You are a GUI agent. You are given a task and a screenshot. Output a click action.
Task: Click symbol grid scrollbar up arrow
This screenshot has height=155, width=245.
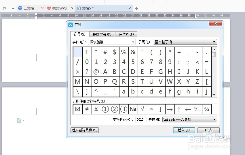(x=214, y=50)
